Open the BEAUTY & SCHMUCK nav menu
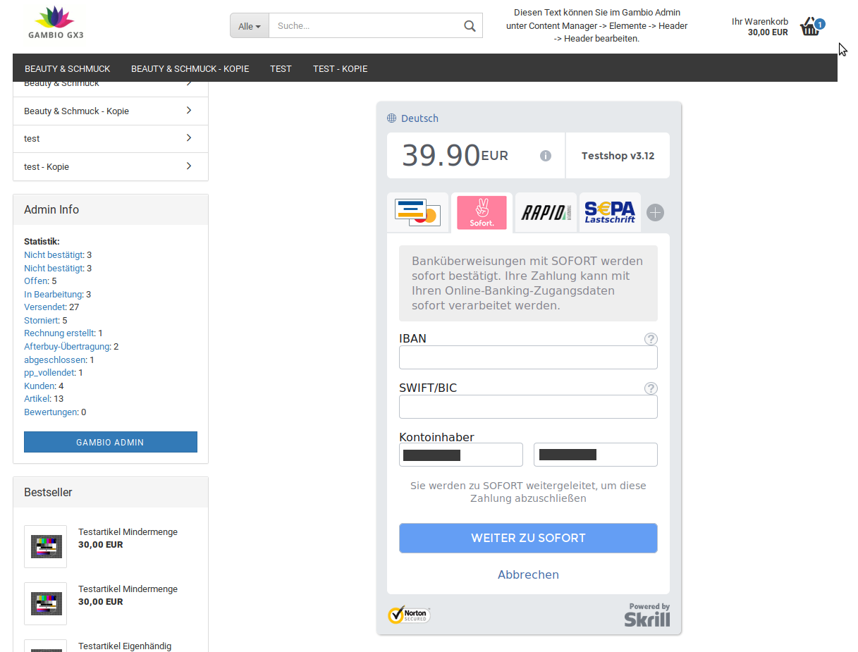The image size is (858, 652). click(68, 68)
